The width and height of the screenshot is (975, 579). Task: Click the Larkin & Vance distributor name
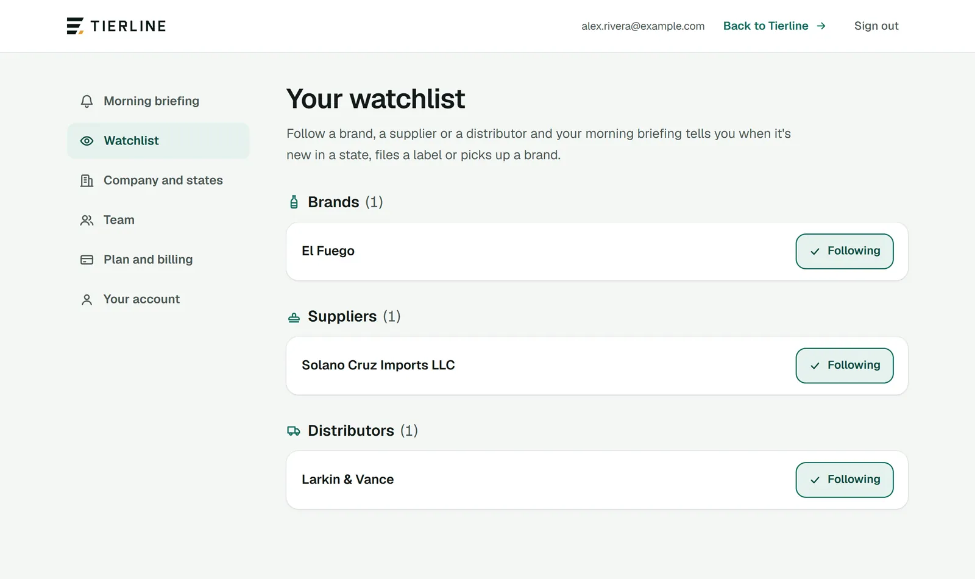point(348,480)
